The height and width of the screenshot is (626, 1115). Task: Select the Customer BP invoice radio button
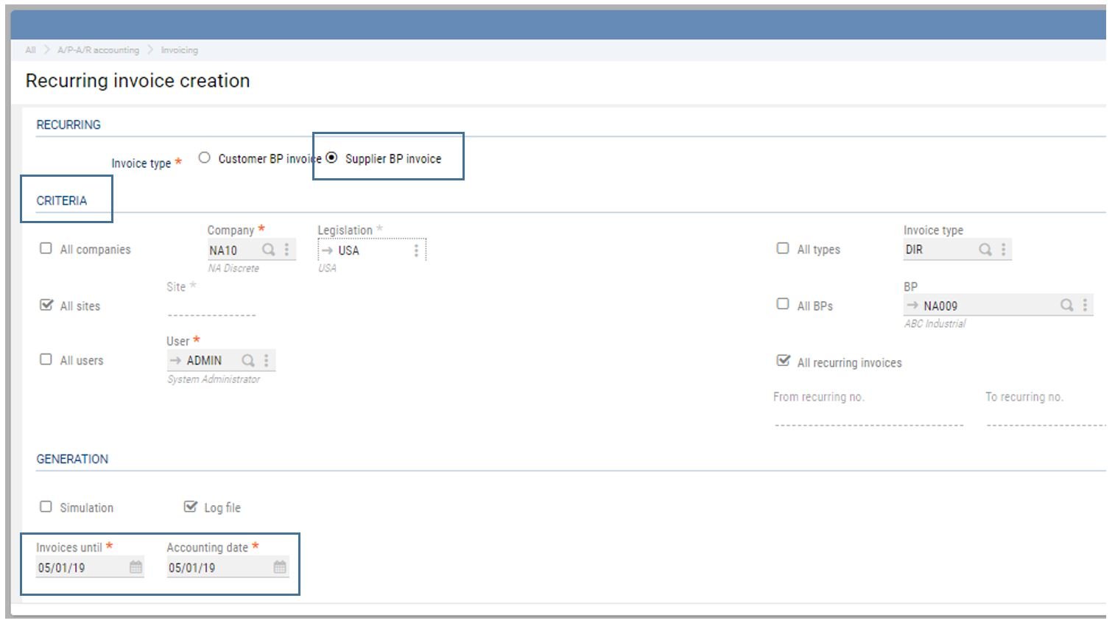(x=203, y=157)
